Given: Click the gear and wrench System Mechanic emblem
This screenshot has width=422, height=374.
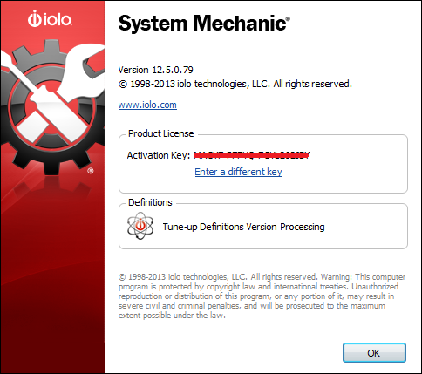Looking at the screenshot, I should [x=52, y=107].
